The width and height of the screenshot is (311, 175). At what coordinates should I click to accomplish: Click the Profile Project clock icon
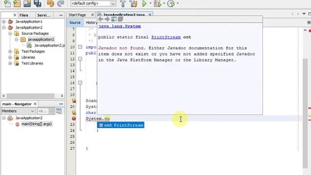tap(171, 3)
